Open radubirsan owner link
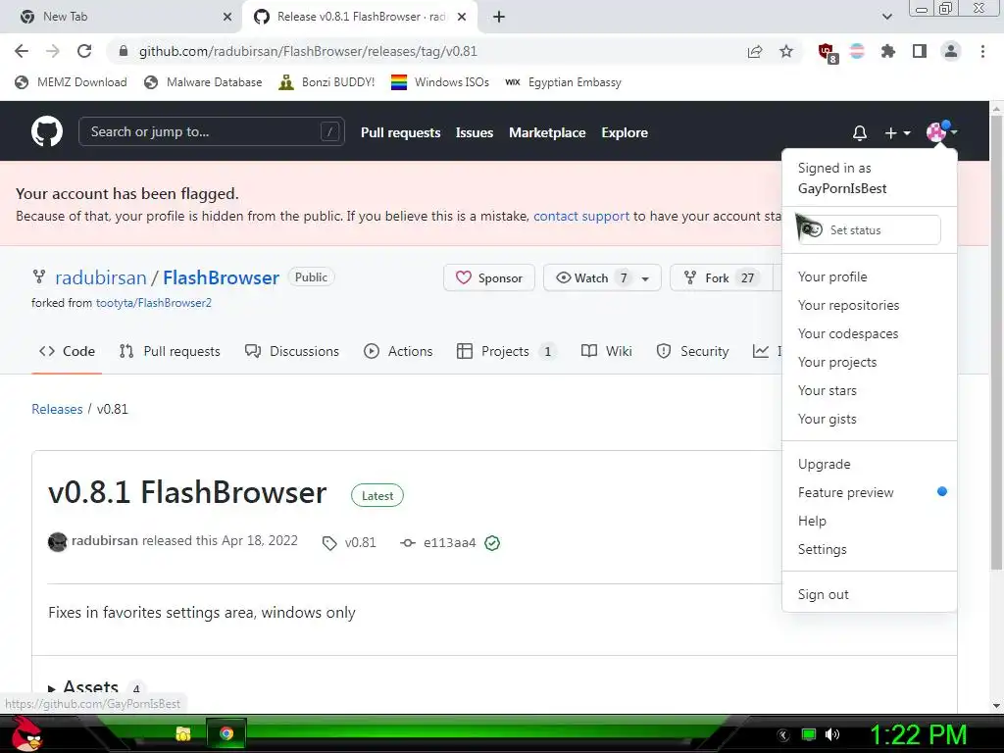Viewport: 1004px width, 753px height. (x=101, y=277)
